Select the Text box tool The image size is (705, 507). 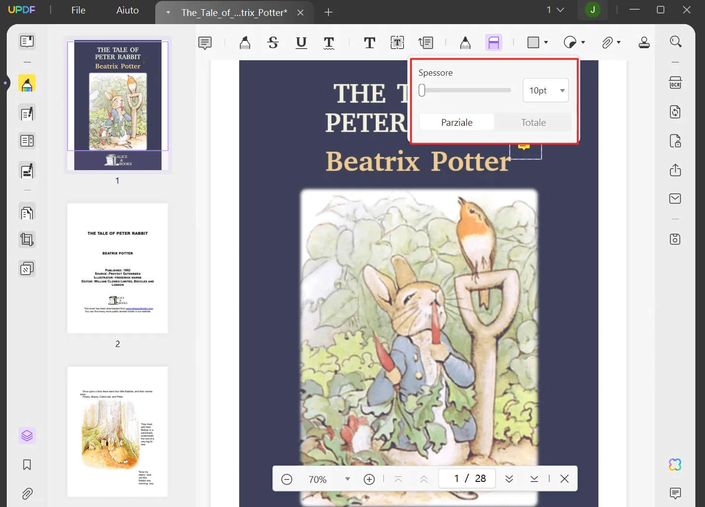tap(397, 43)
